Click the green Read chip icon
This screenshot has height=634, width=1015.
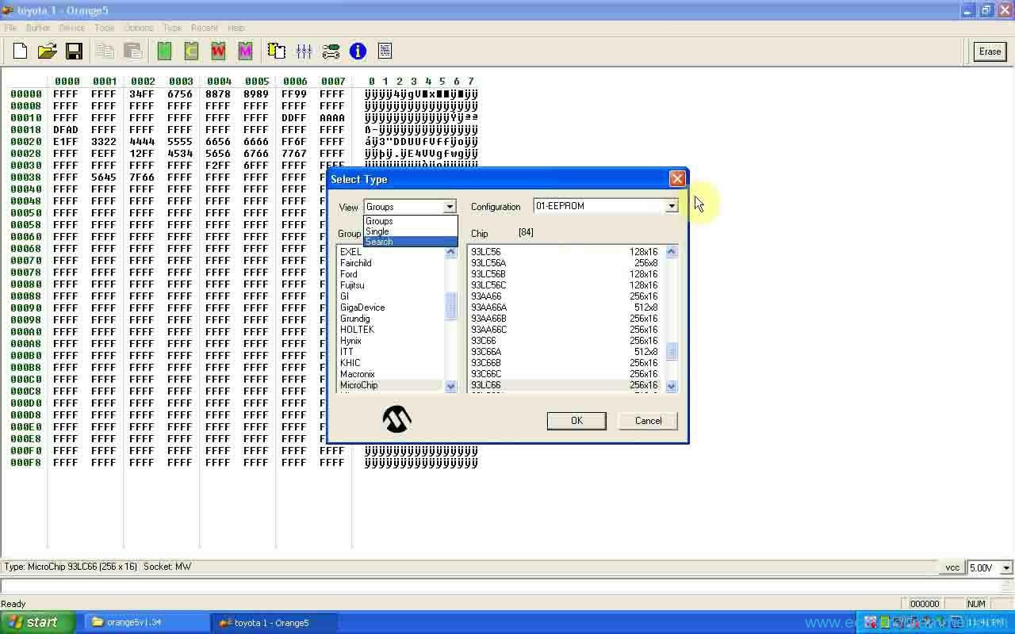(x=164, y=52)
